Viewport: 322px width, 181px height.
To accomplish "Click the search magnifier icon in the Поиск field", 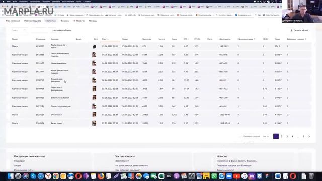I will pos(25,30).
